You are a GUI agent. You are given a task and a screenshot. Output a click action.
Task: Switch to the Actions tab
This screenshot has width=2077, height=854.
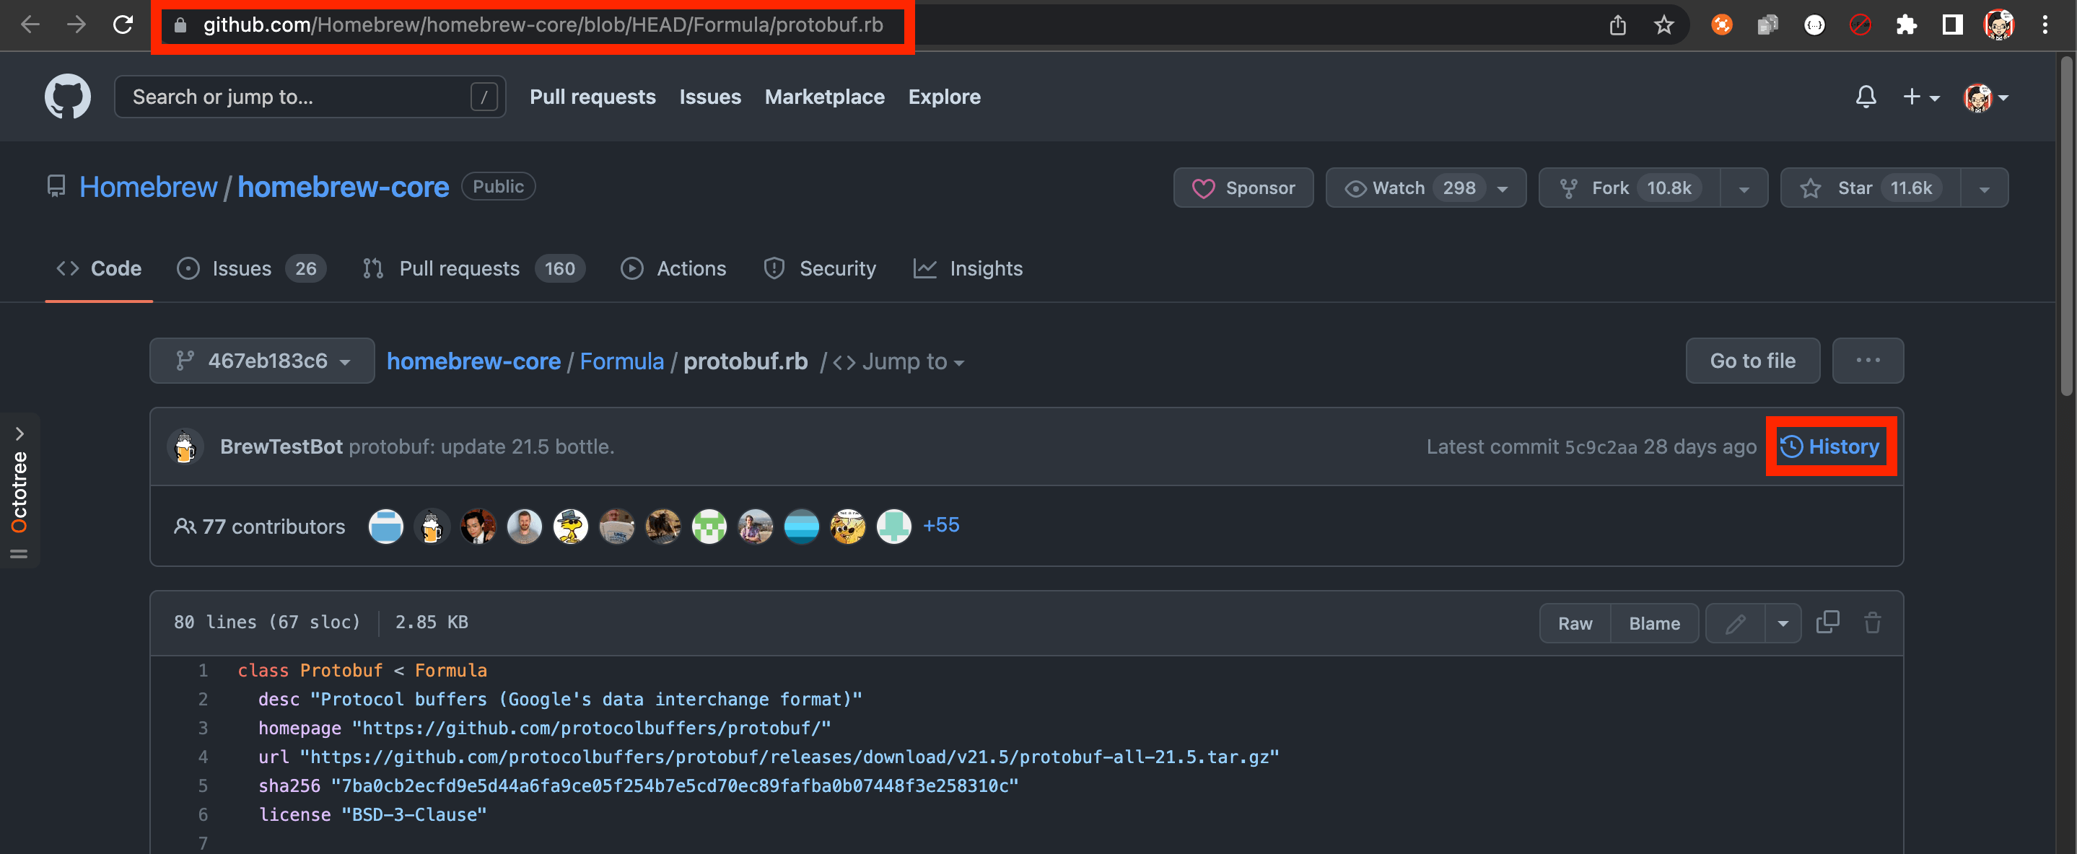(673, 268)
